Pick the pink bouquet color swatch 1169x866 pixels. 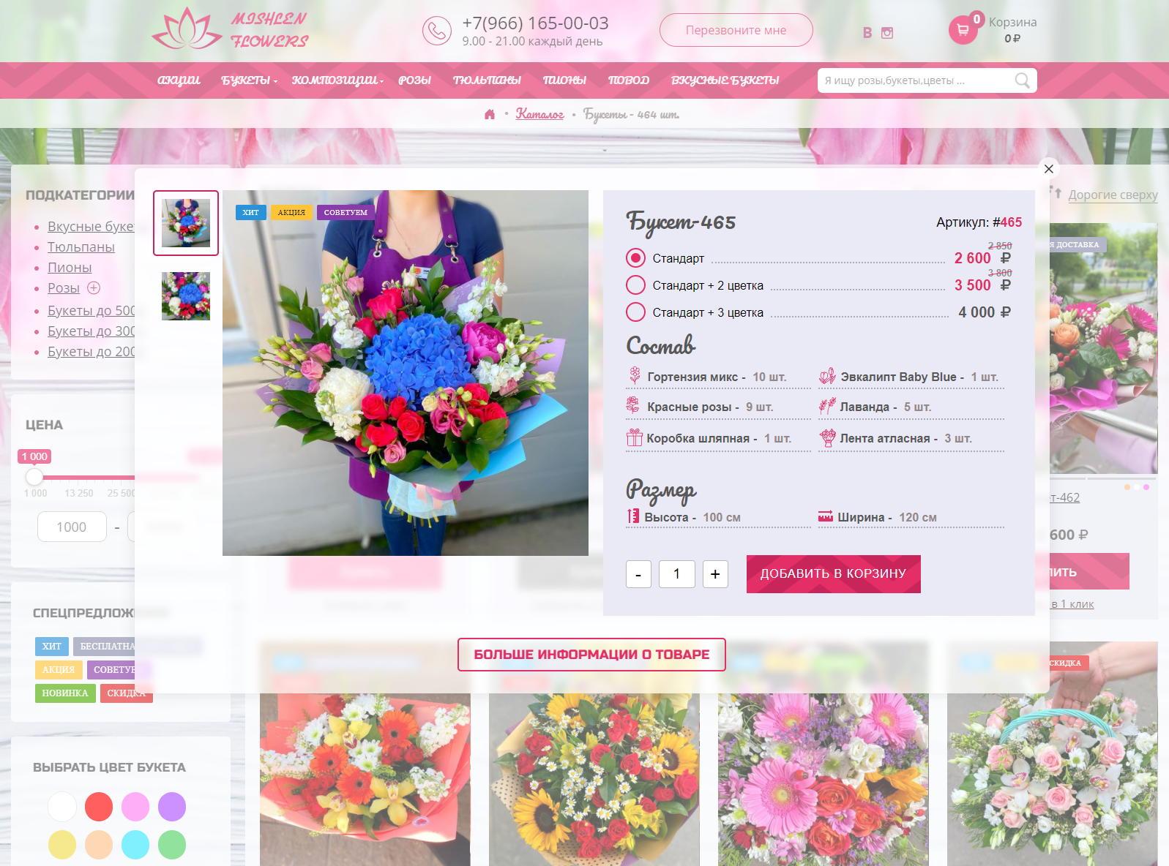pos(135,807)
